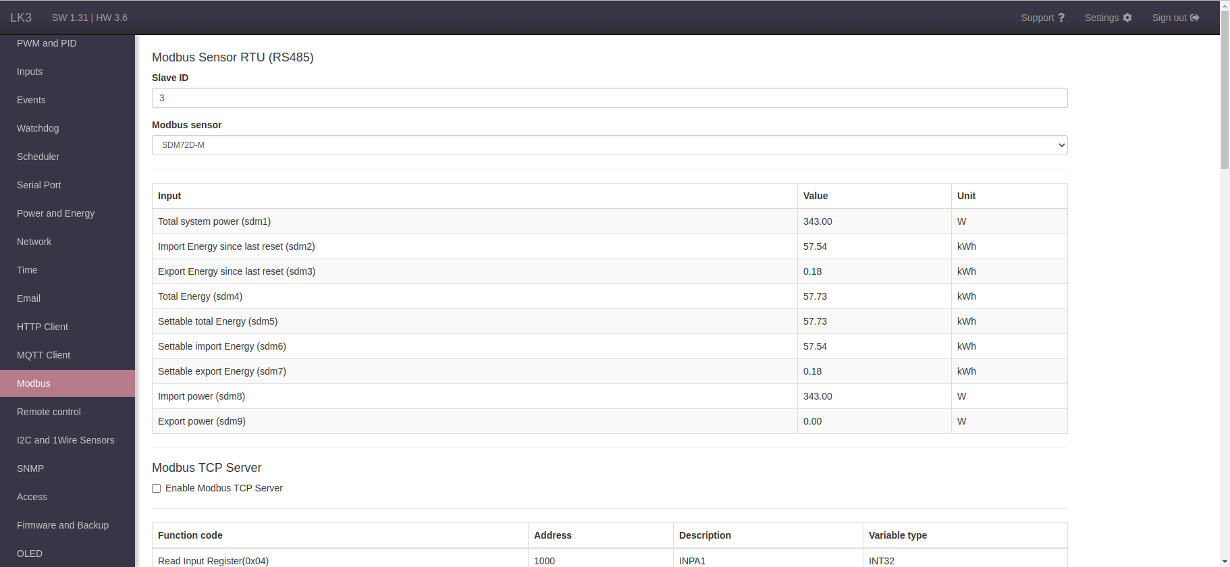Click the scrollbar down arrow
Screen dimensions: 1230x567
click(1225, 562)
